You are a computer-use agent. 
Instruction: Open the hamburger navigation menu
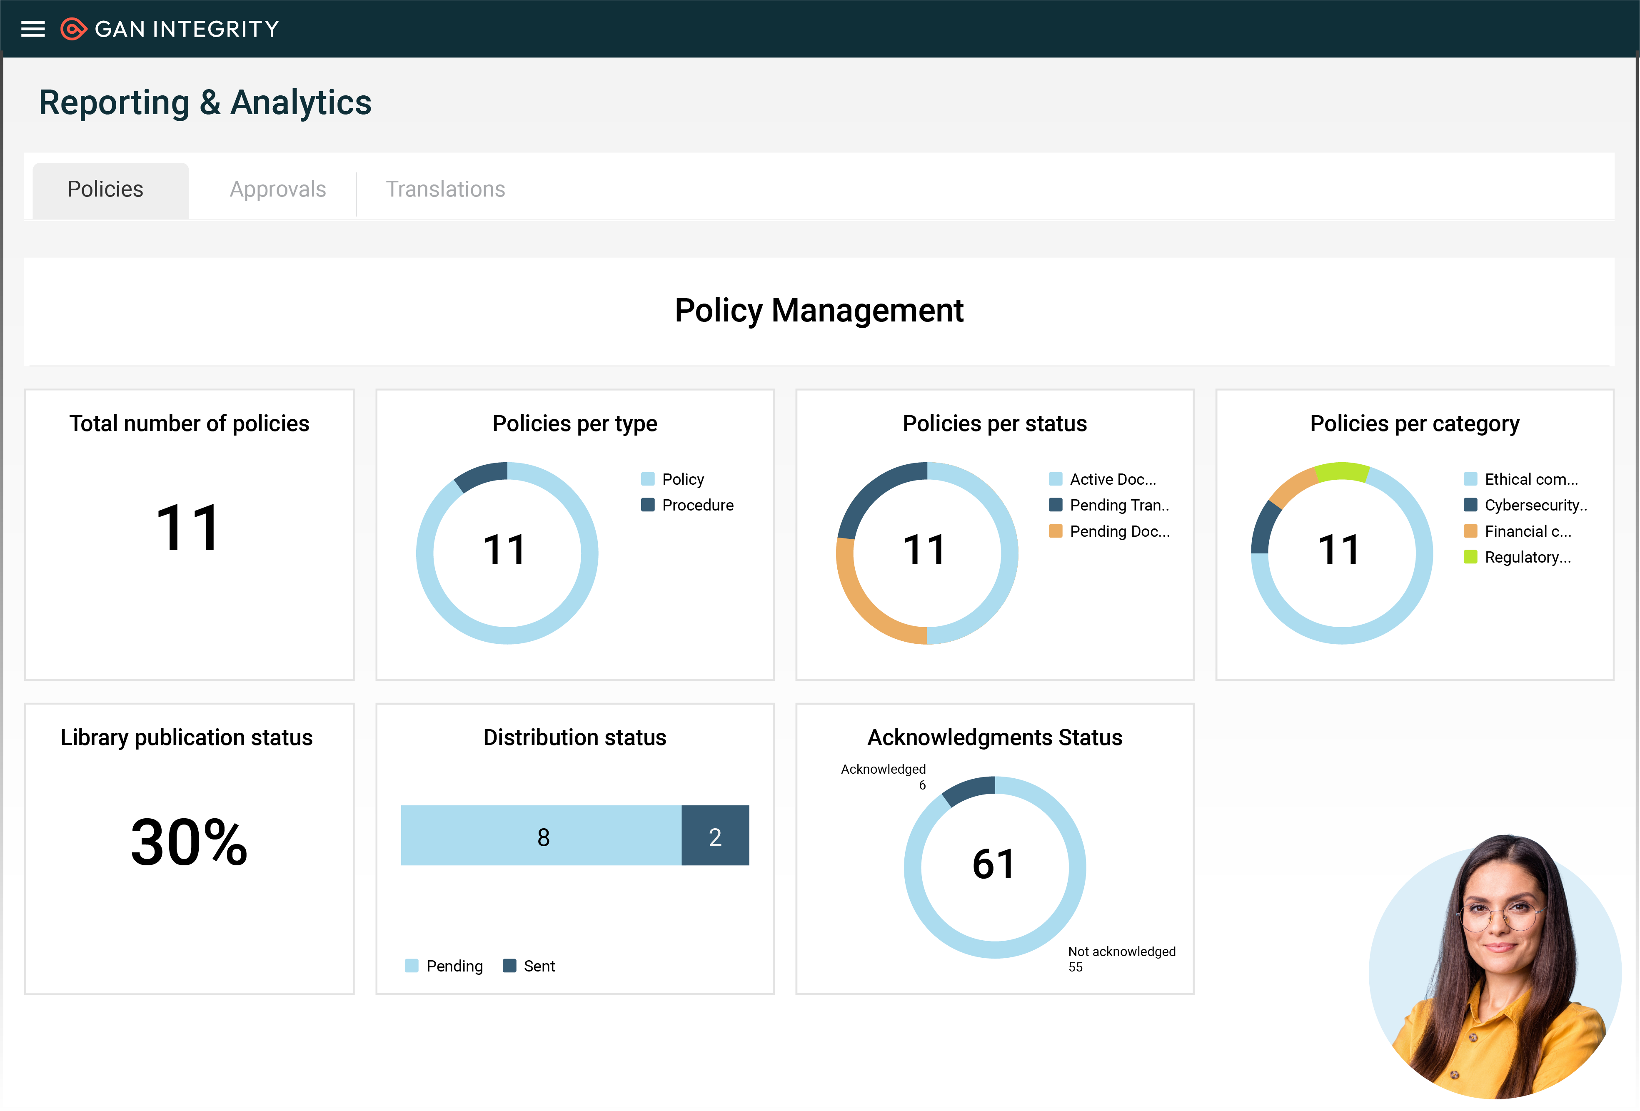[32, 29]
